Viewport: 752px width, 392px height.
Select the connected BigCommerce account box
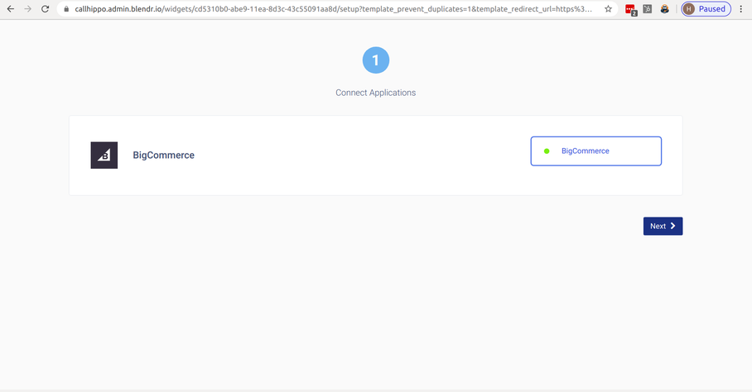pos(595,151)
